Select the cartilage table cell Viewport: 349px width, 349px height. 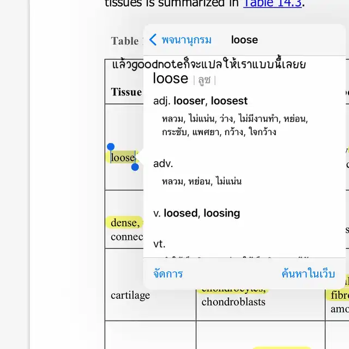coord(130,295)
